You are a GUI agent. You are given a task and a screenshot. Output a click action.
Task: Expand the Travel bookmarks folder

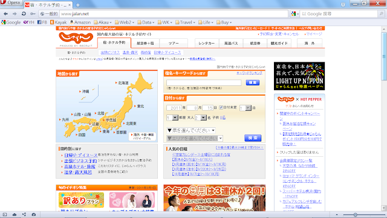point(186,22)
